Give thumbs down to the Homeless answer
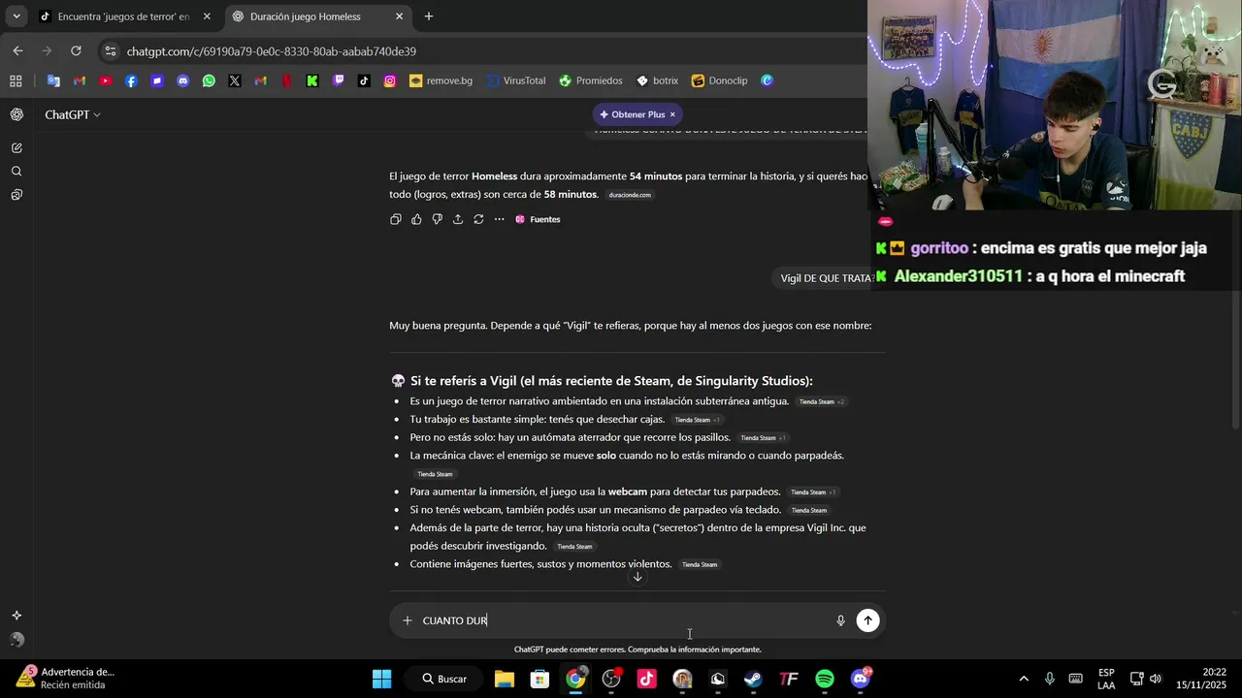Viewport: 1242px width, 698px height. point(438,219)
